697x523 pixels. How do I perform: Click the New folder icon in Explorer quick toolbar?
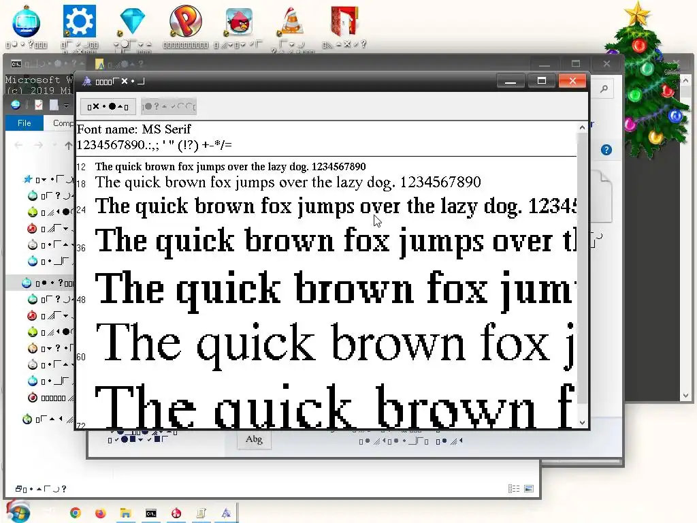click(54, 105)
